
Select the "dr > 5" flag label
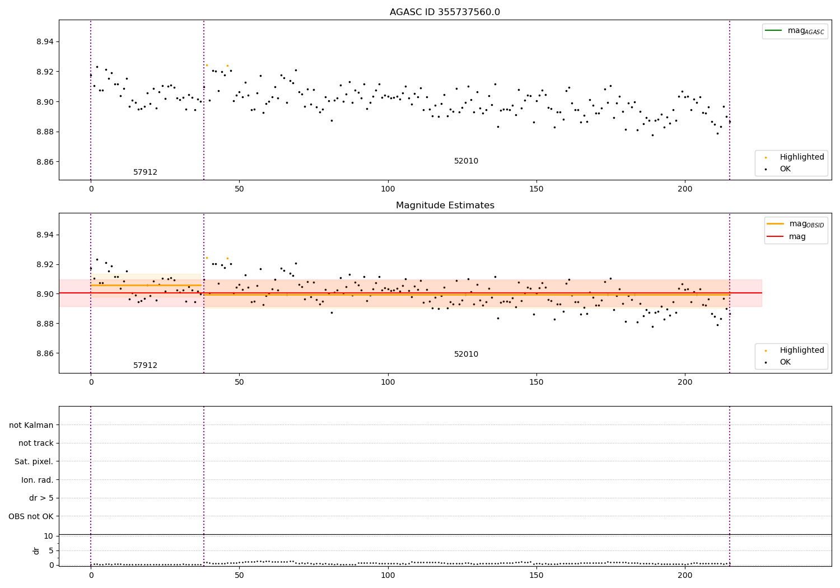[41, 498]
